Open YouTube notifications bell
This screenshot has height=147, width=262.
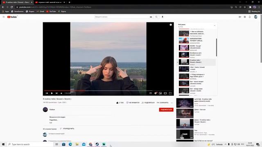(x=250, y=17)
